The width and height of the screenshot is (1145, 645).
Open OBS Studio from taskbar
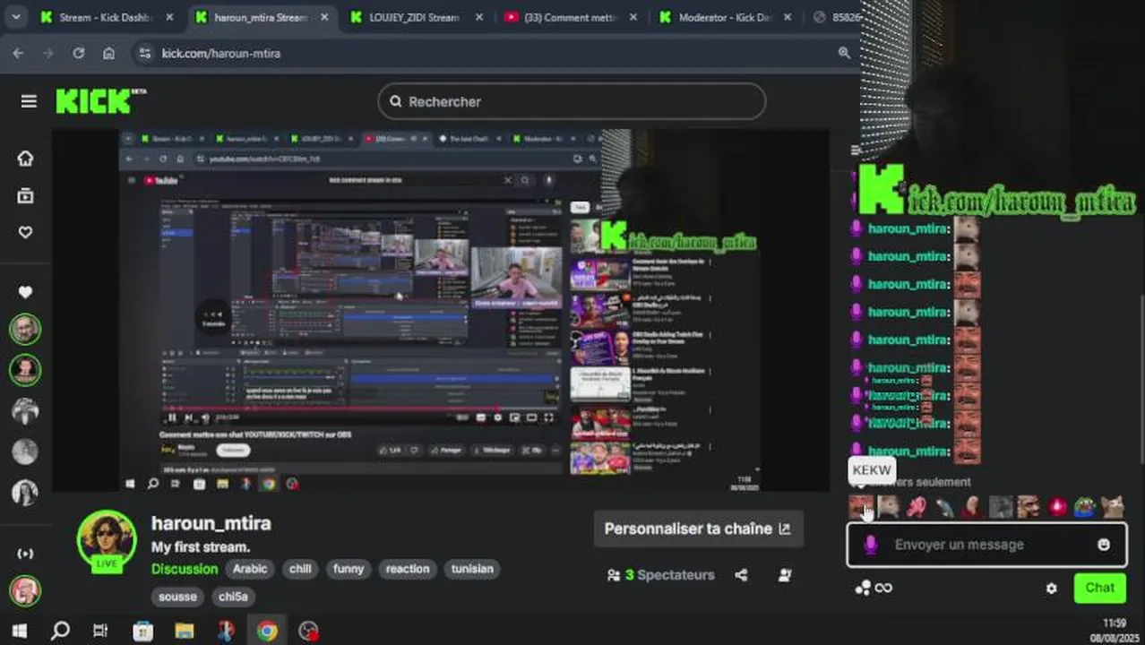308,631
